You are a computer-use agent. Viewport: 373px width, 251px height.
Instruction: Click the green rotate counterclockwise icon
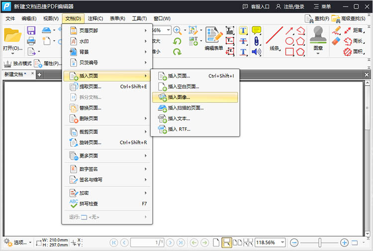[177, 41]
